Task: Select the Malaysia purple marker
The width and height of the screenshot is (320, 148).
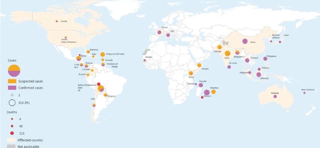Action: (259, 69)
